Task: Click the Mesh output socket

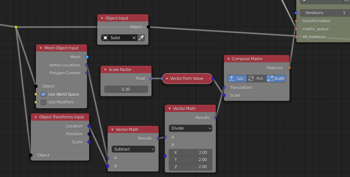Action: [x=87, y=57]
